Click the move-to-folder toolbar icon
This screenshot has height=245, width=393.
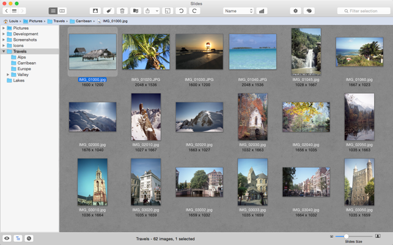tap(136, 11)
